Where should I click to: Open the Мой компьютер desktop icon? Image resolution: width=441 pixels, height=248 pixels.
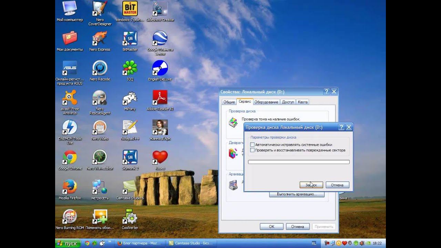(x=70, y=11)
